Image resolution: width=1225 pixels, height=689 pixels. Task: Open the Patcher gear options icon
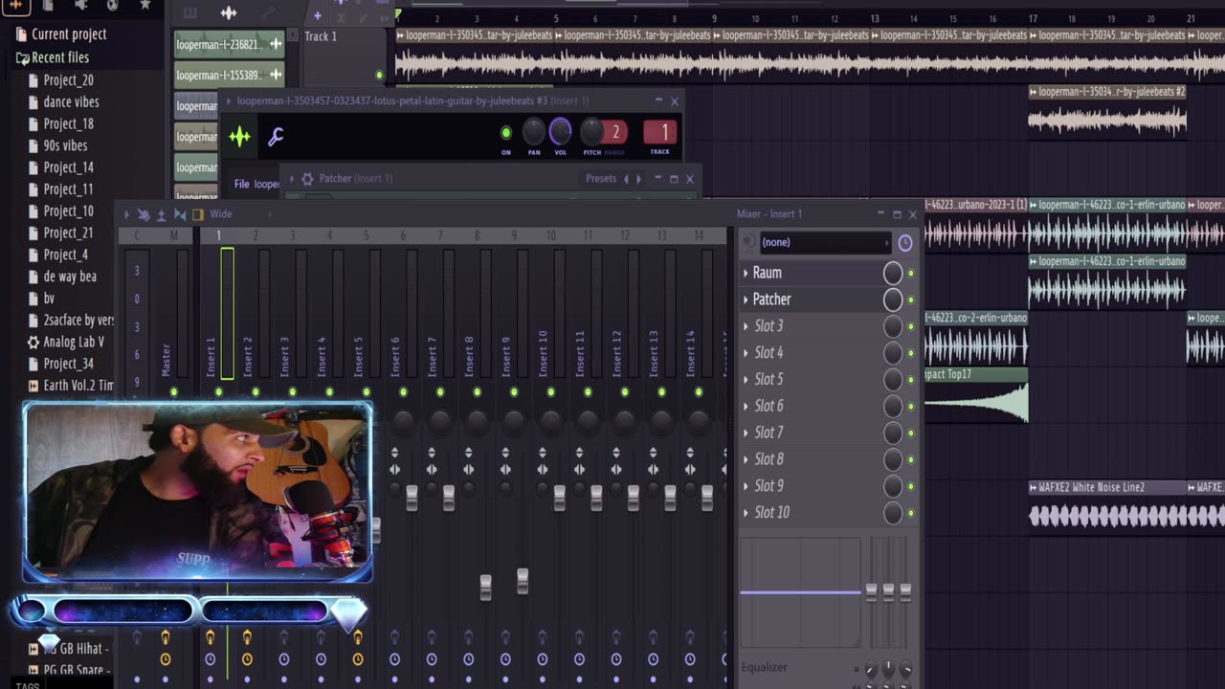(307, 179)
